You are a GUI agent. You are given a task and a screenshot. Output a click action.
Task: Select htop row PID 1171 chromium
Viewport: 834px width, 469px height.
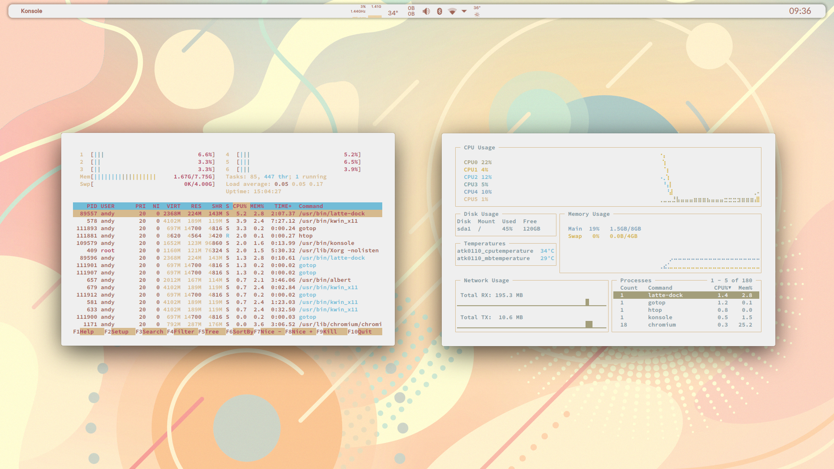(228, 324)
